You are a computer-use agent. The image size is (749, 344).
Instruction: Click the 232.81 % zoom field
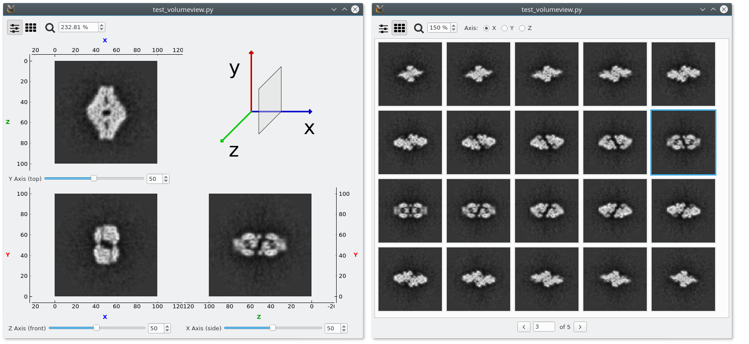79,27
